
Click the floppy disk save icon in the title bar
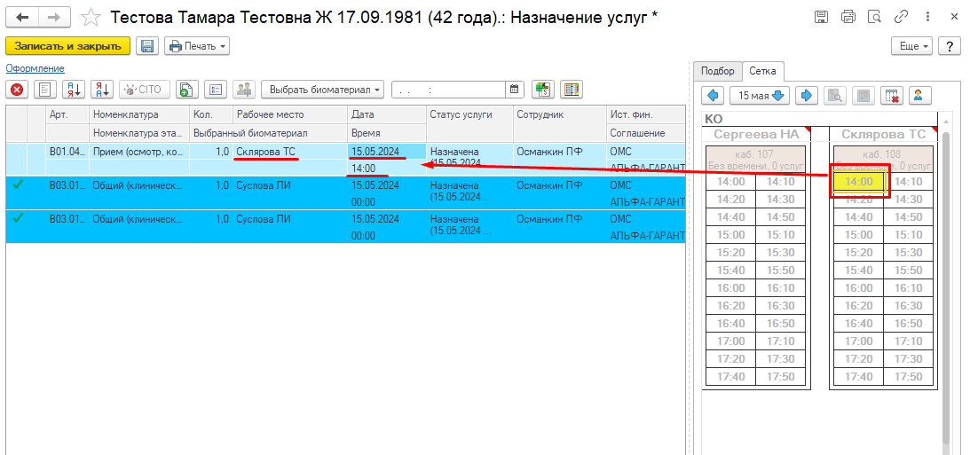821,18
